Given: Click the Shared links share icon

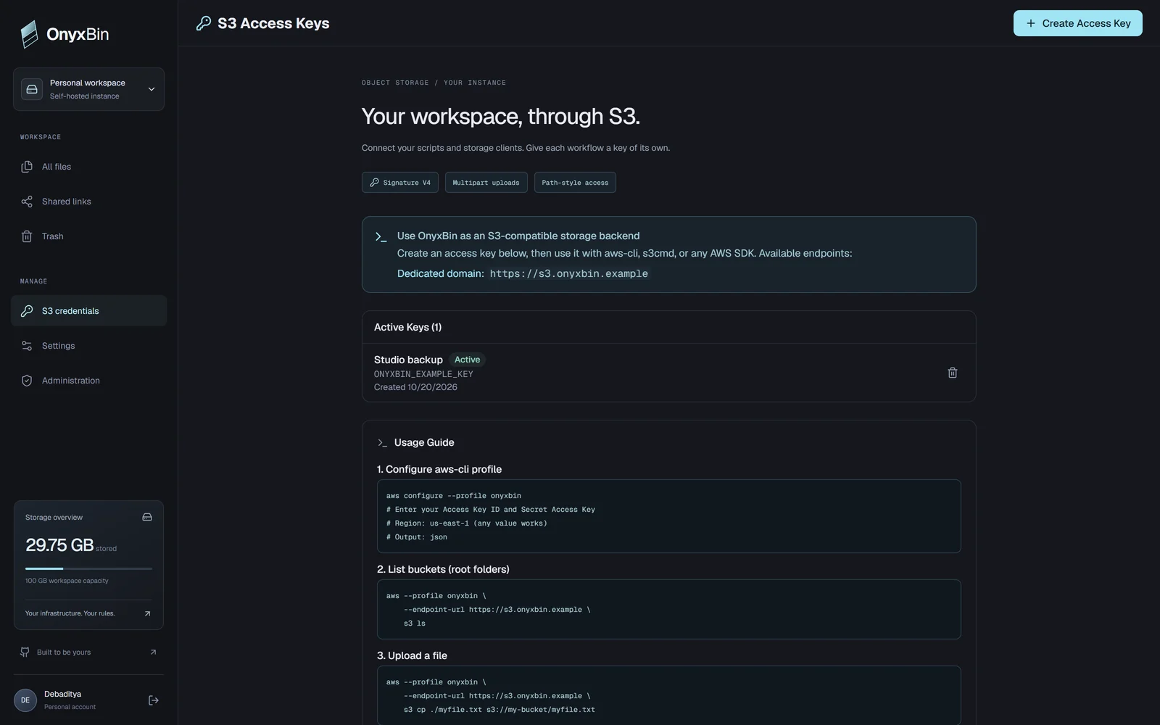Looking at the screenshot, I should coord(27,202).
